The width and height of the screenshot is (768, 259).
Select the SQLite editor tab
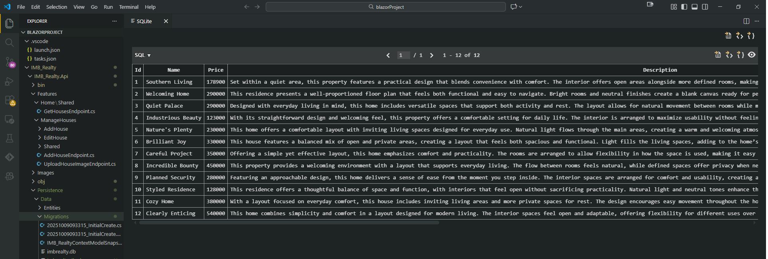pyautogui.click(x=144, y=21)
